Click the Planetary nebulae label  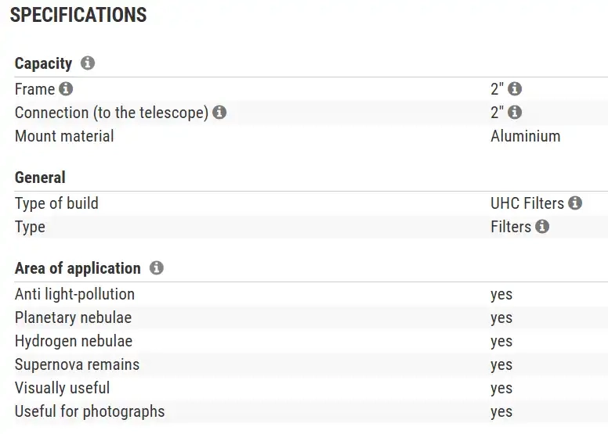point(73,317)
